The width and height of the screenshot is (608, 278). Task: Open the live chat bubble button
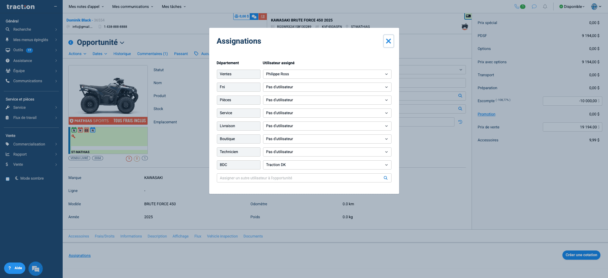(x=35, y=269)
